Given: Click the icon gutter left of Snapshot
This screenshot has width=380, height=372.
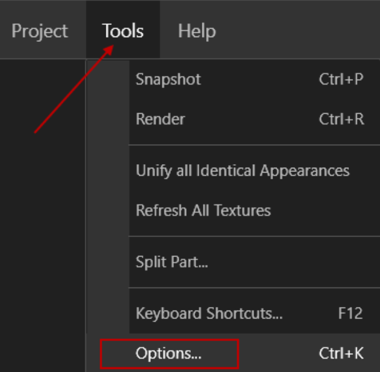Looking at the screenshot, I should (108, 80).
